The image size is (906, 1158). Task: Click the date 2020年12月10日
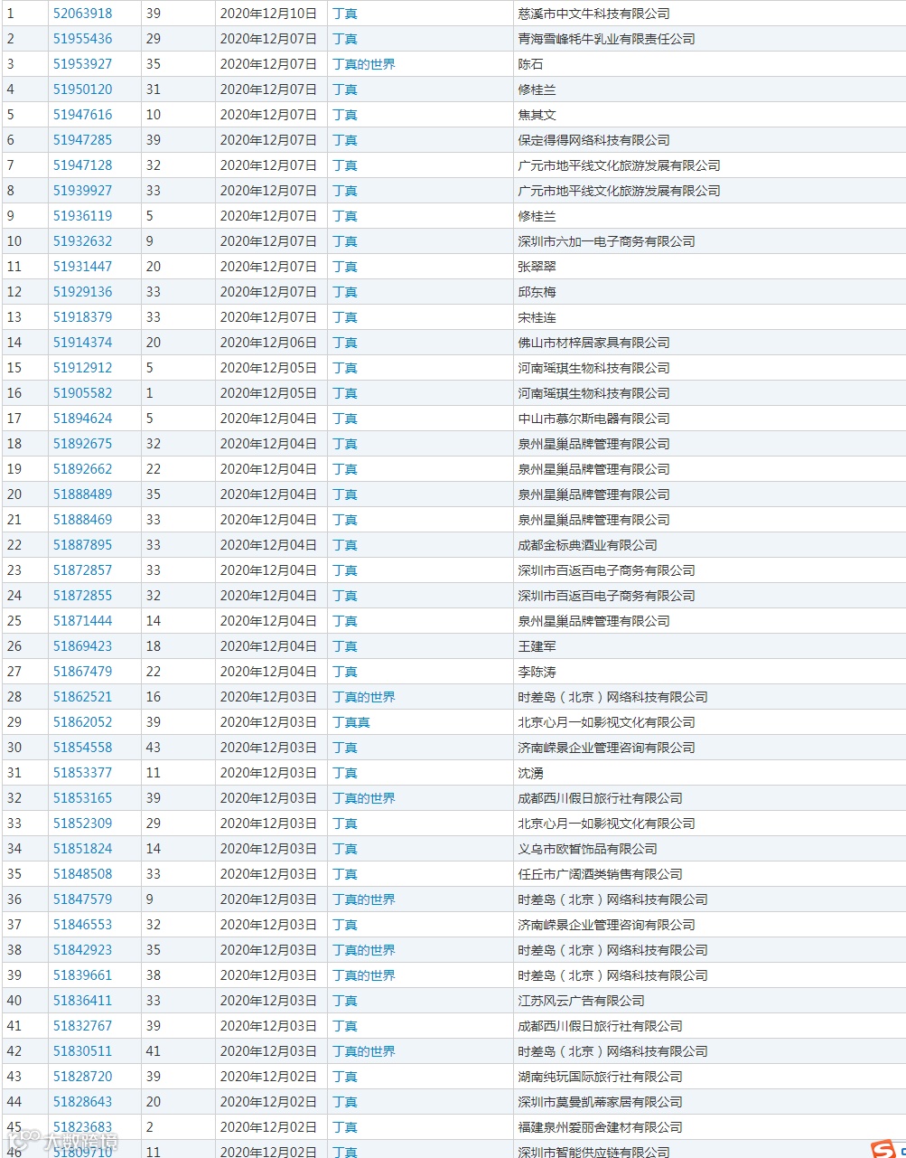coord(269,14)
